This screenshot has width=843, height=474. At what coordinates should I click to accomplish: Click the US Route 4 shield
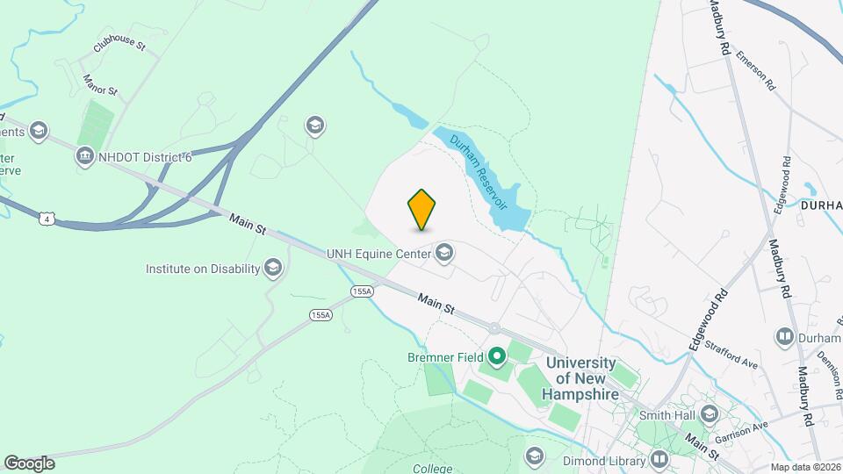click(47, 219)
